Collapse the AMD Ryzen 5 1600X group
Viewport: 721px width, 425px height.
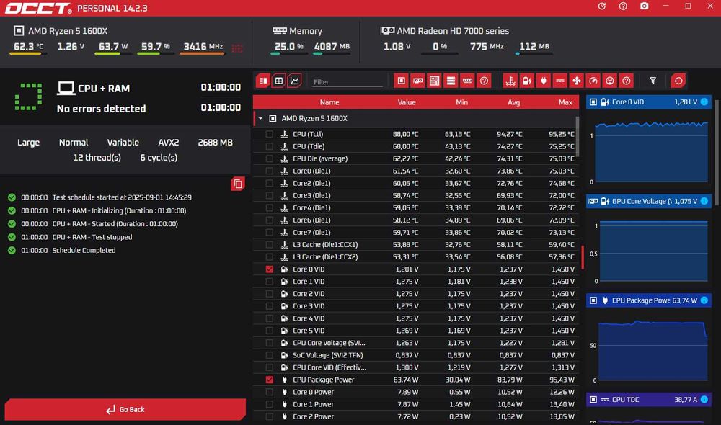[260, 119]
